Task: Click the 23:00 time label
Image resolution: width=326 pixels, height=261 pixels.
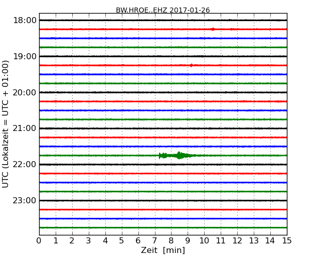Action: 25,200
